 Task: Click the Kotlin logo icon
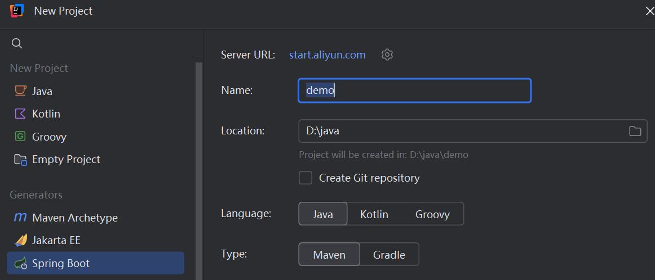pyautogui.click(x=20, y=114)
